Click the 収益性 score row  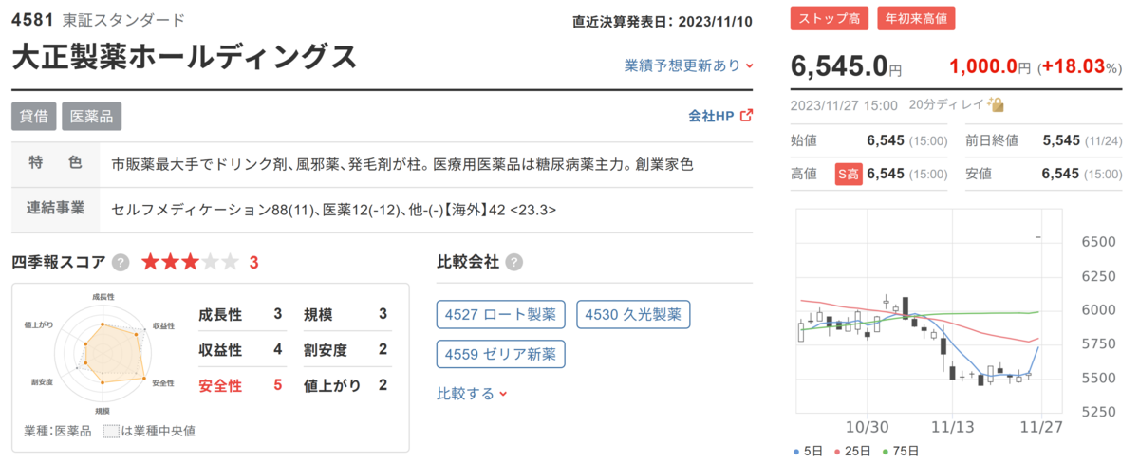(x=240, y=349)
